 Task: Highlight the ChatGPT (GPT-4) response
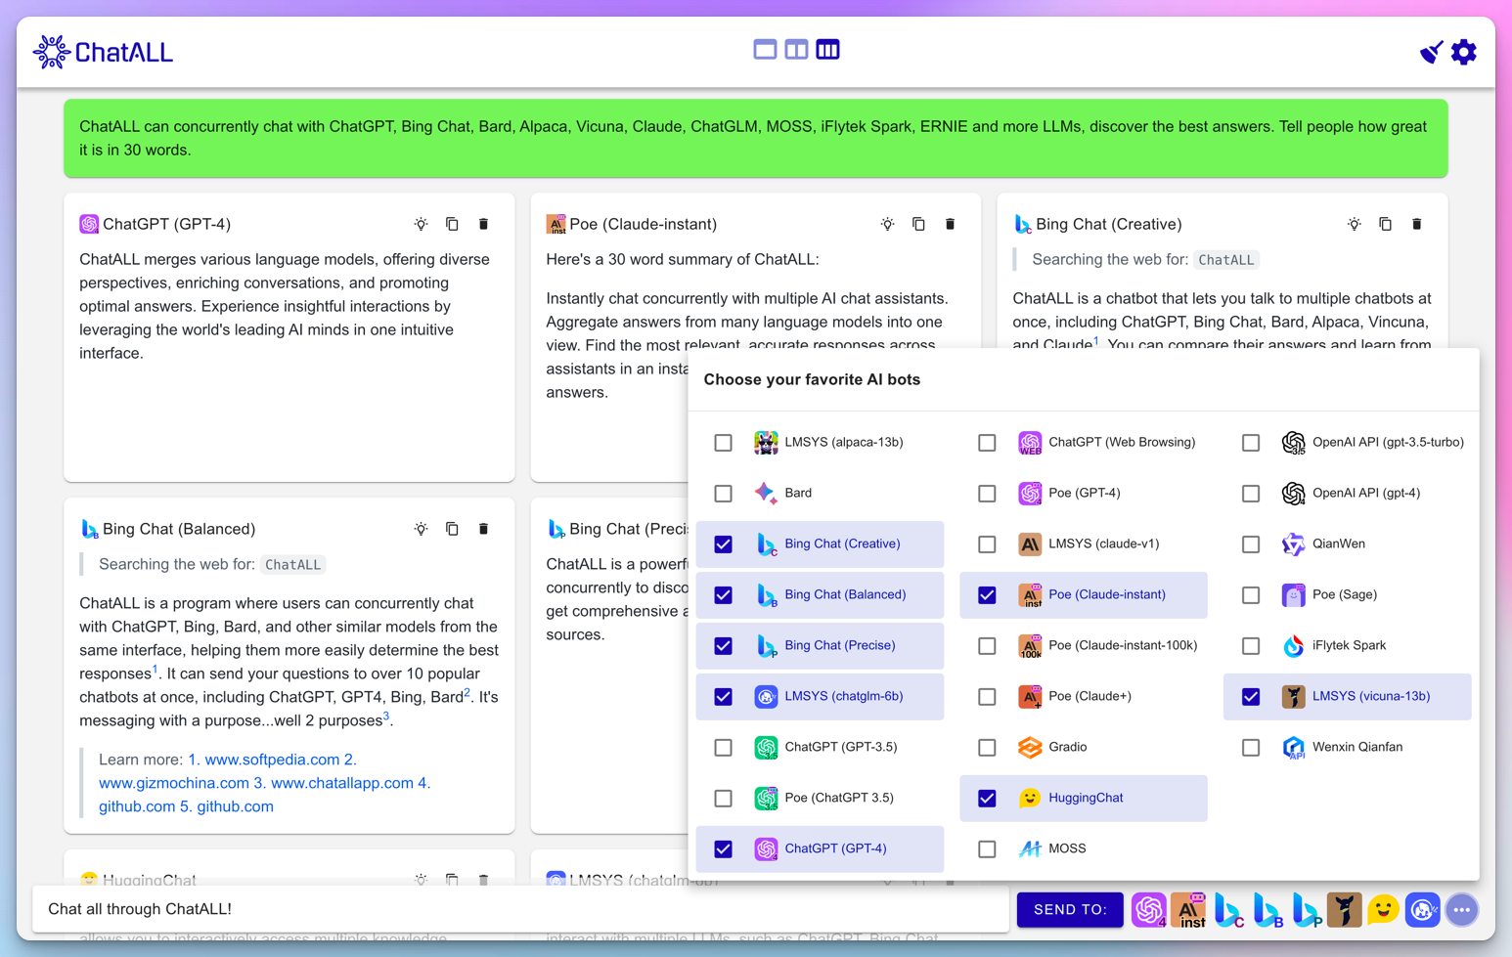(421, 224)
